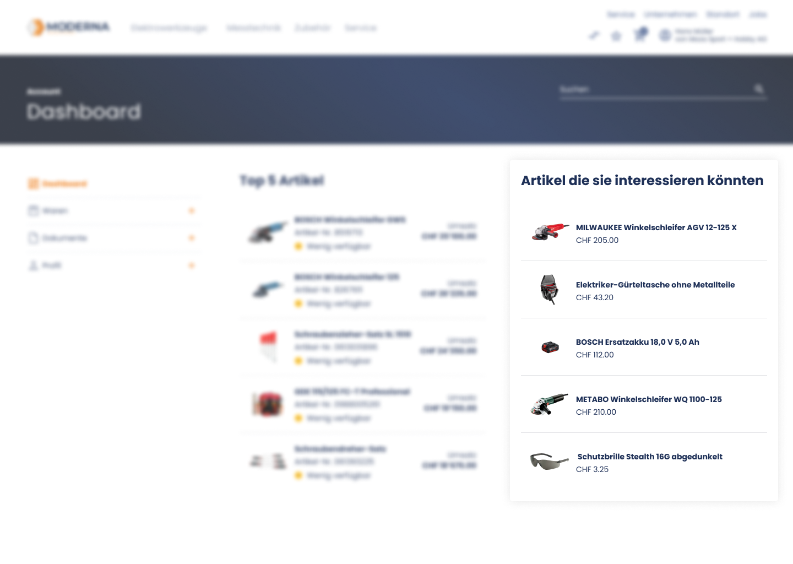The width and height of the screenshot is (793, 564).
Task: Open the GDE 115/125 FC-T Professional thumbnail
Action: [268, 404]
